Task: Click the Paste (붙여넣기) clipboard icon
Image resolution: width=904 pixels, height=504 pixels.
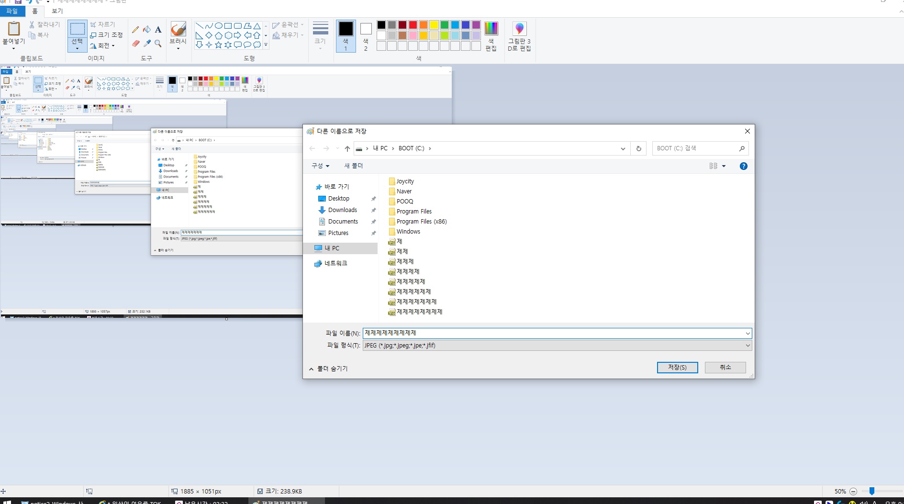Action: (13, 29)
